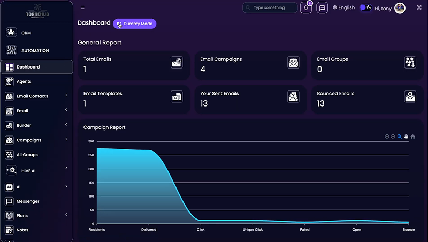This screenshot has width=428, height=242.
Task: Toggle Dummy Mode button
Action: tap(134, 24)
